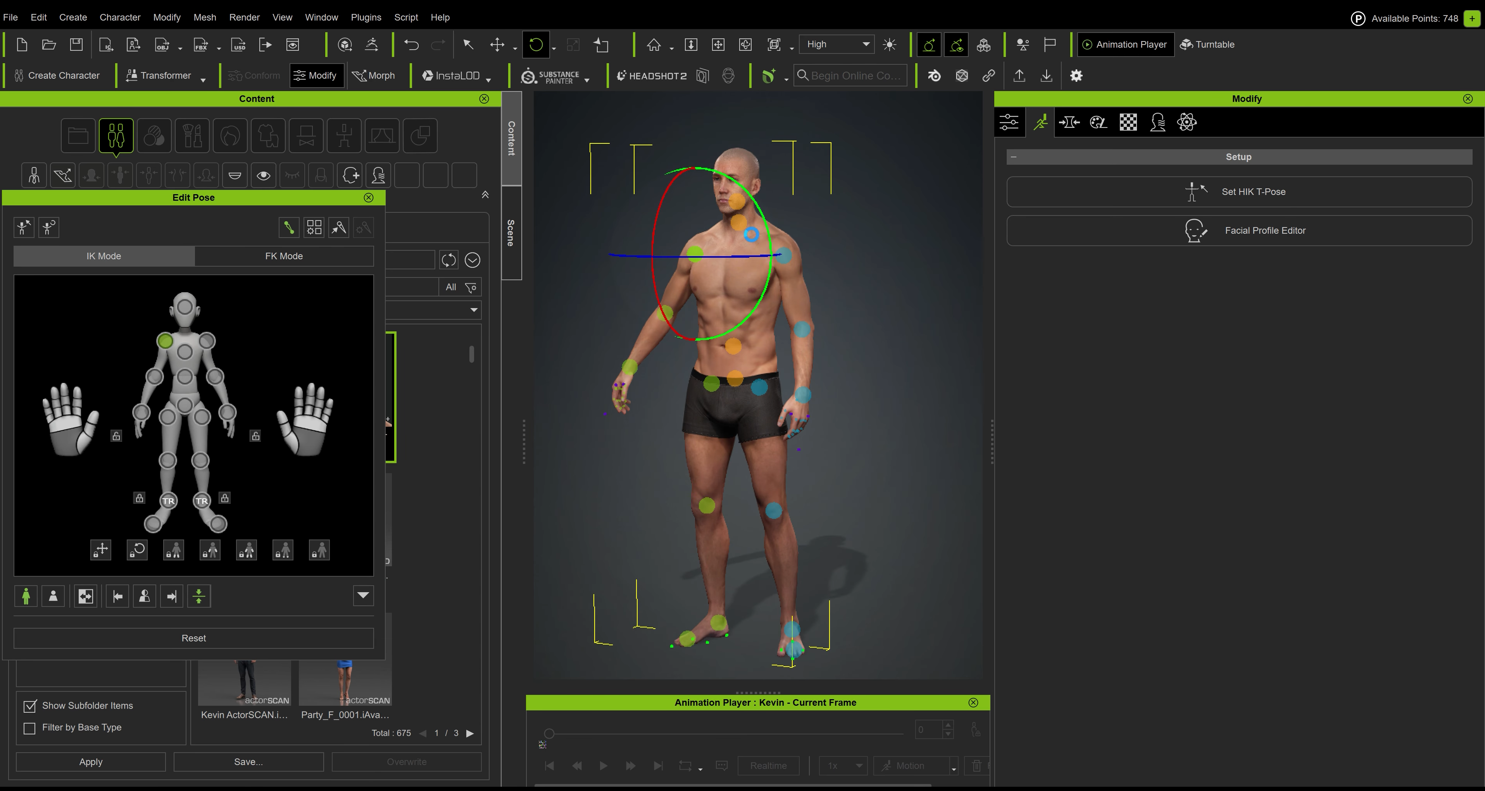The height and width of the screenshot is (791, 1485).
Task: Click the Undo arrow icon
Action: coord(411,45)
